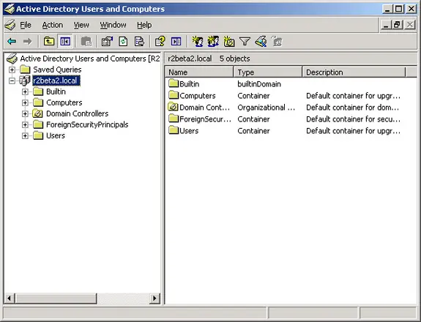The height and width of the screenshot is (322, 421).
Task: Open the View menu
Action: coord(81,25)
